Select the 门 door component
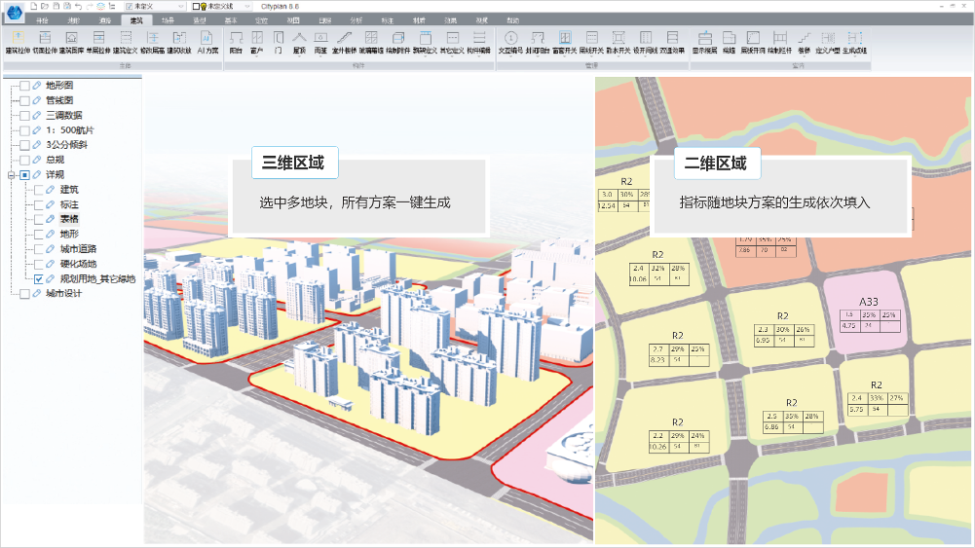This screenshot has height=548, width=975. coord(278,42)
